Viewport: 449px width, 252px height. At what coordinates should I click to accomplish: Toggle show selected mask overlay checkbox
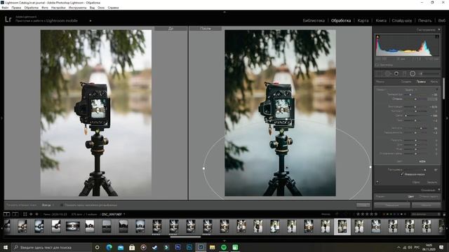(62, 205)
